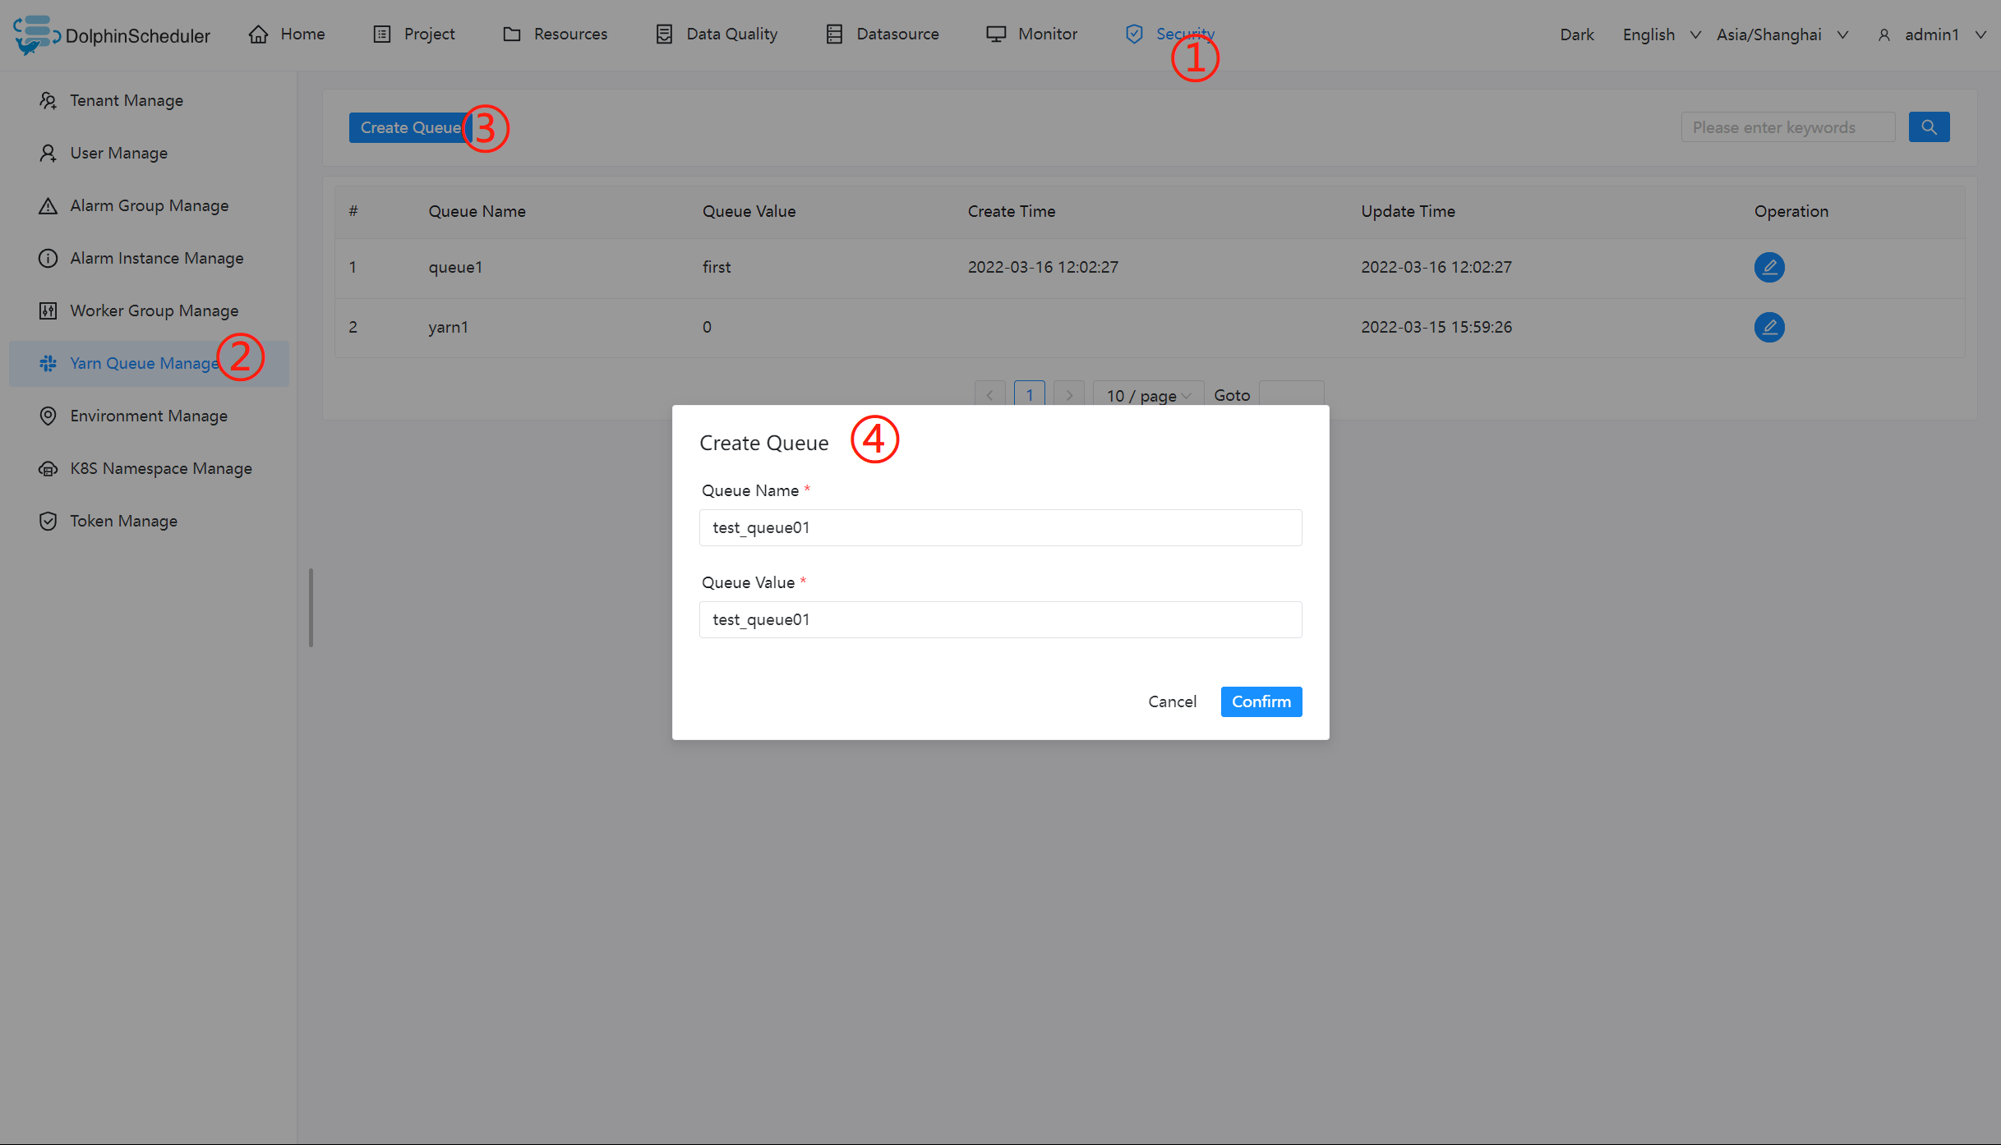The image size is (2001, 1145).
Task: Open Token Manage sidebar item
Action: [x=123, y=521]
